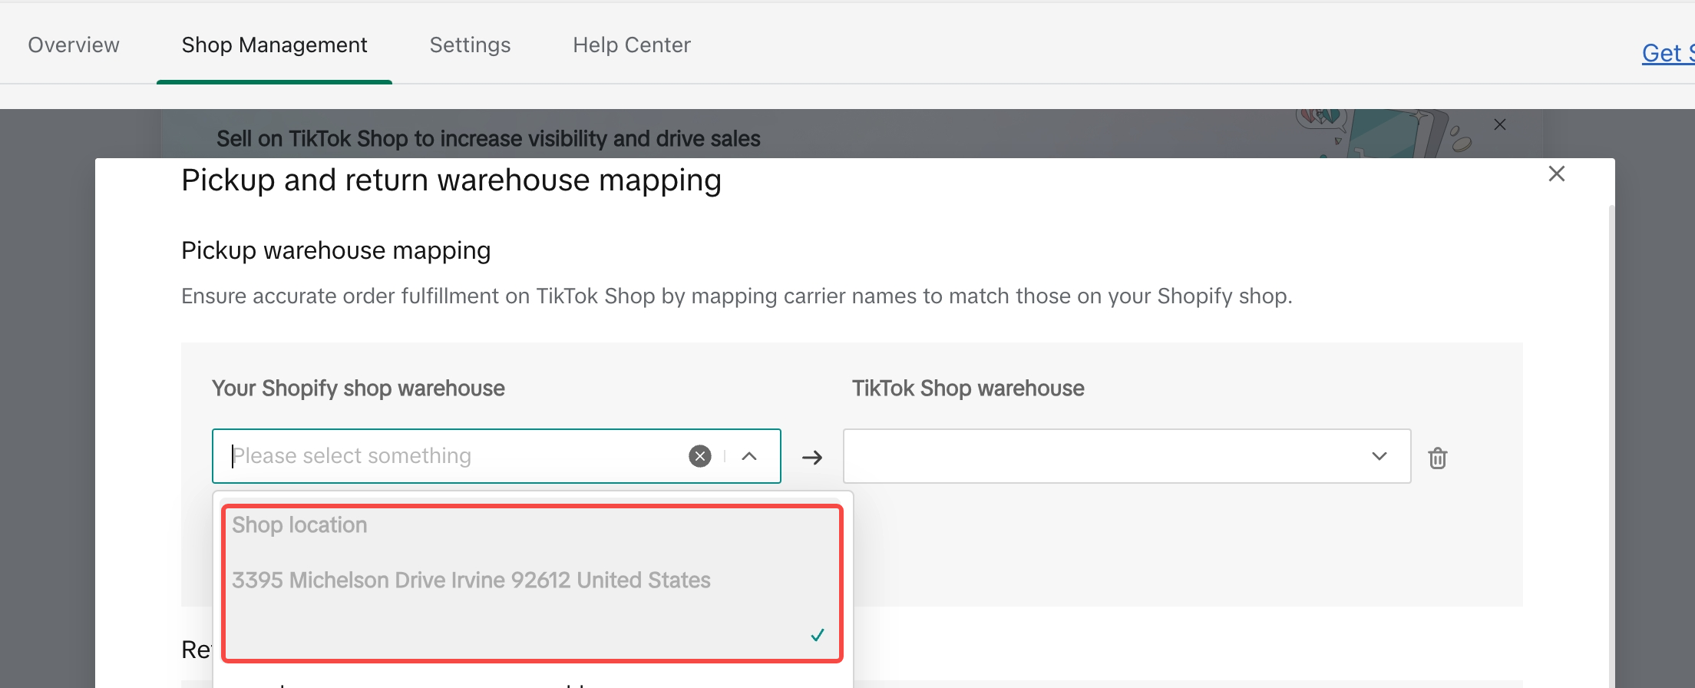Switch to the Overview tab
Image resolution: width=1695 pixels, height=688 pixels.
74,45
